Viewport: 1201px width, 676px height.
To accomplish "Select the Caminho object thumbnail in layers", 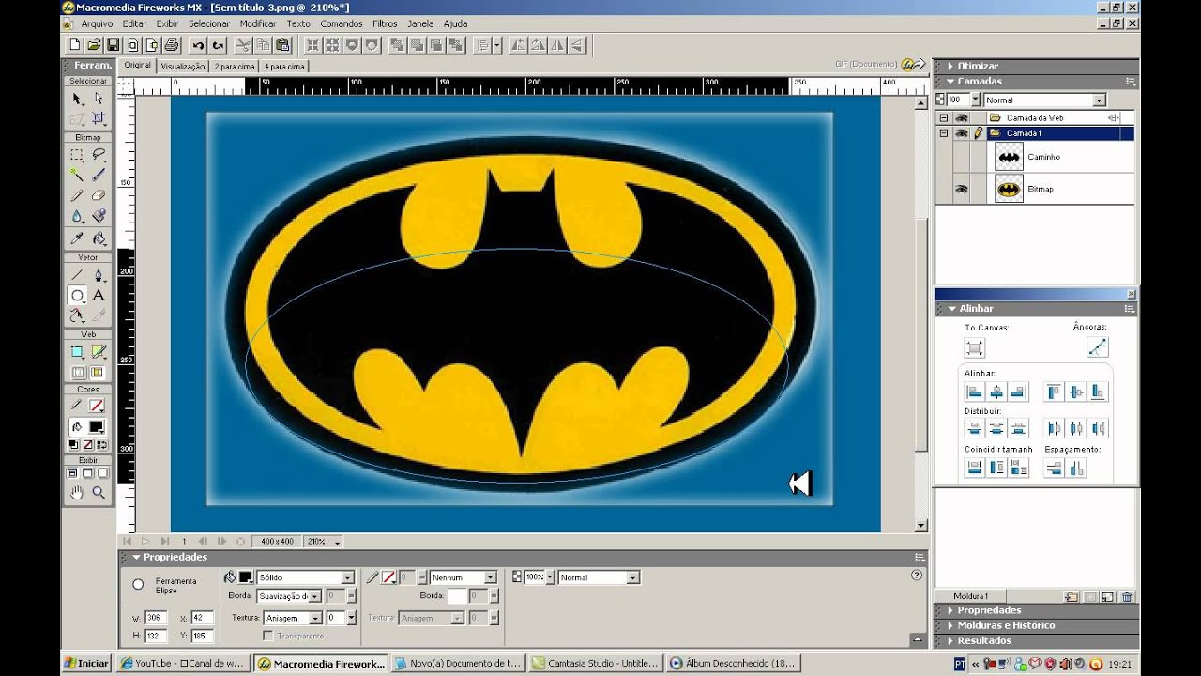I will click(1009, 157).
